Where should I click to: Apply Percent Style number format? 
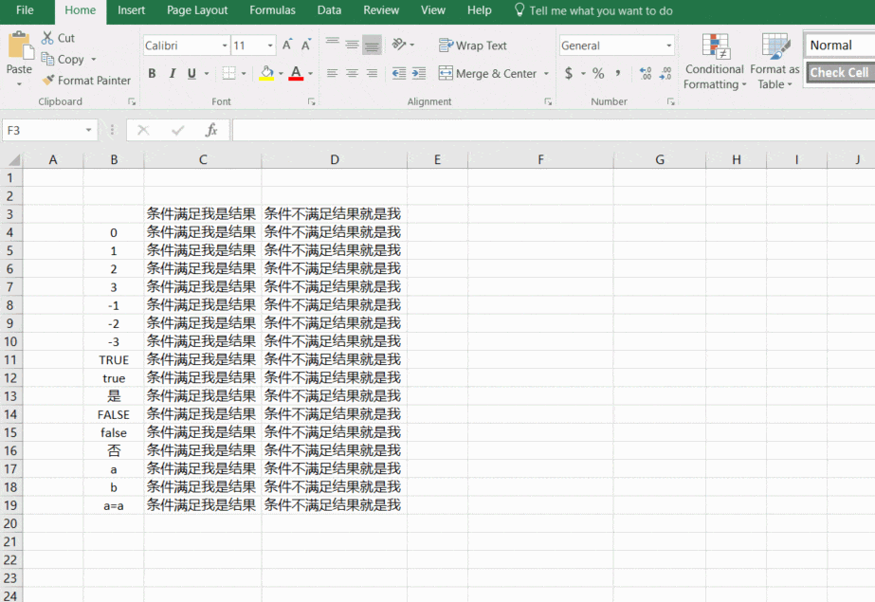(x=598, y=73)
